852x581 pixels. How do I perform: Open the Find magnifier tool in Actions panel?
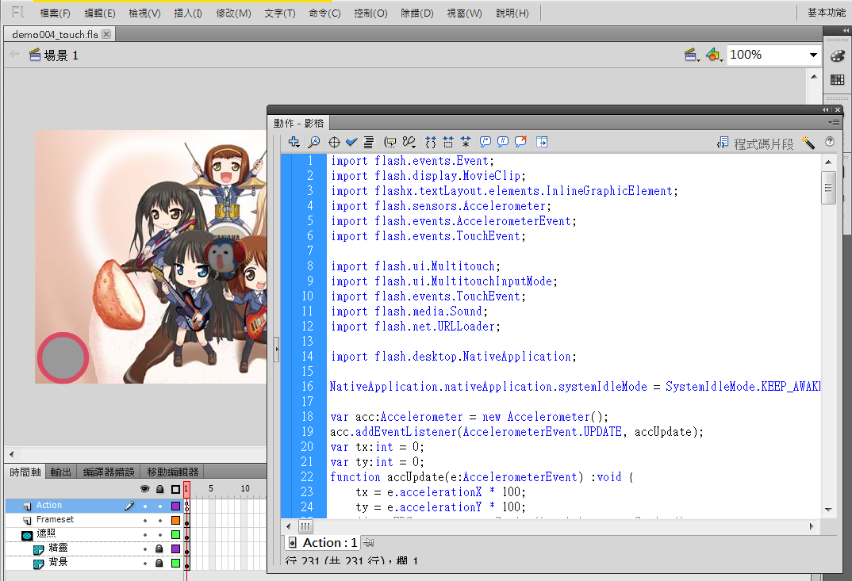pyautogui.click(x=313, y=142)
